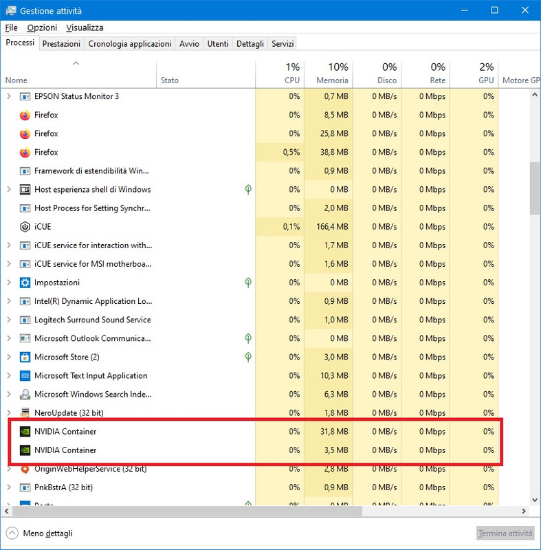The width and height of the screenshot is (541, 550).
Task: Select the Firefox icon using 8,5 MB
Action: click(x=25, y=115)
